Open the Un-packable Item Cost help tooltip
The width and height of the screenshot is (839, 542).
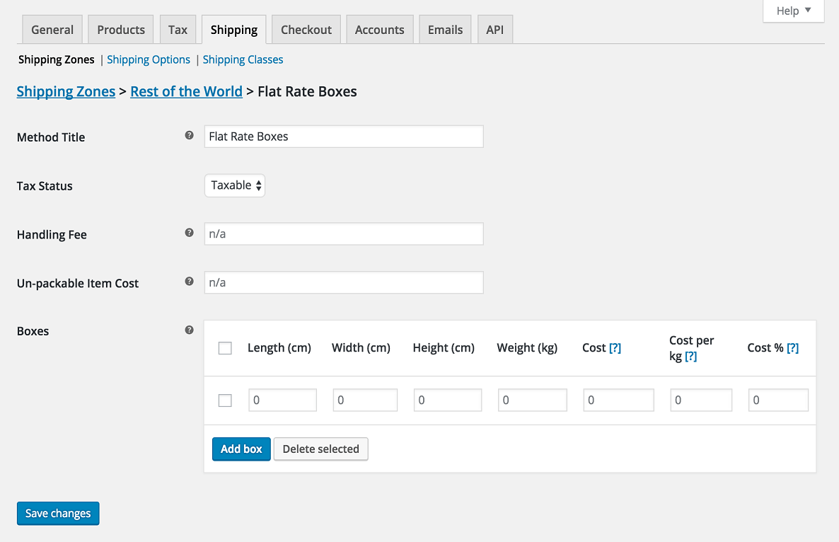pyautogui.click(x=189, y=281)
